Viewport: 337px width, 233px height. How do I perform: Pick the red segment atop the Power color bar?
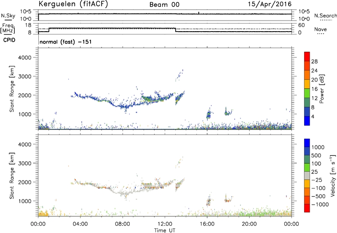click(307, 56)
